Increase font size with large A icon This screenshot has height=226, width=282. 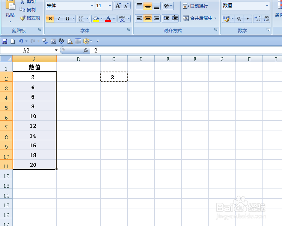[x=118, y=6]
